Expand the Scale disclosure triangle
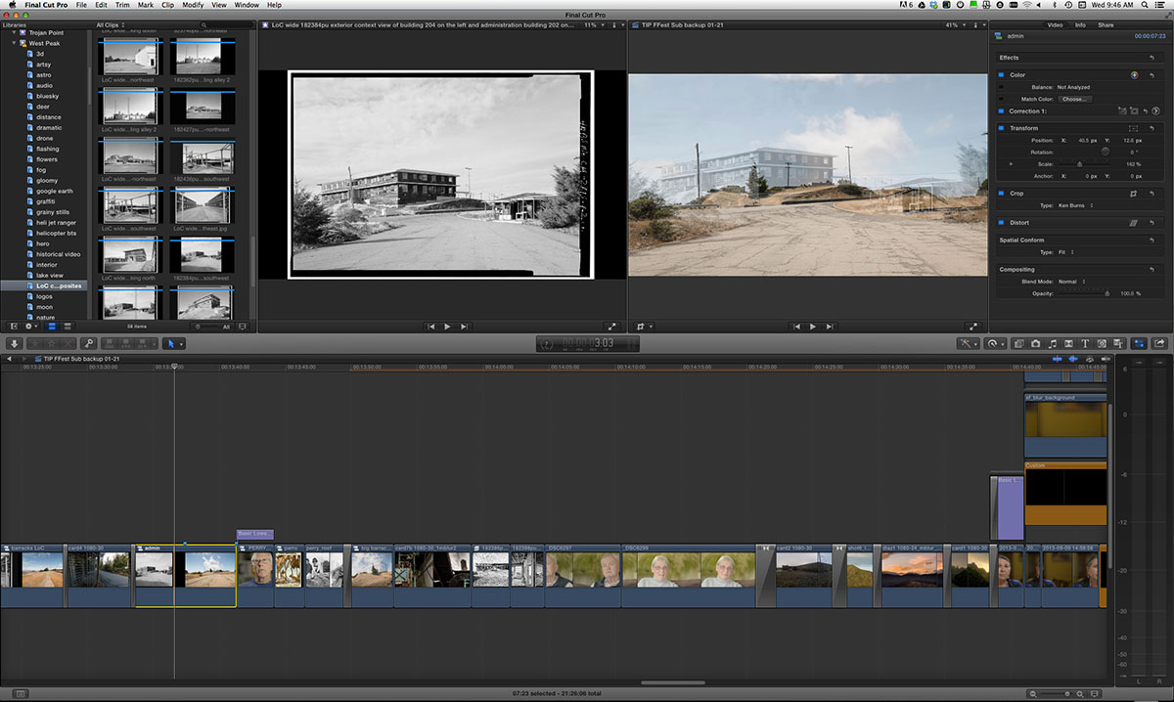This screenshot has width=1174, height=702. coord(1012,164)
